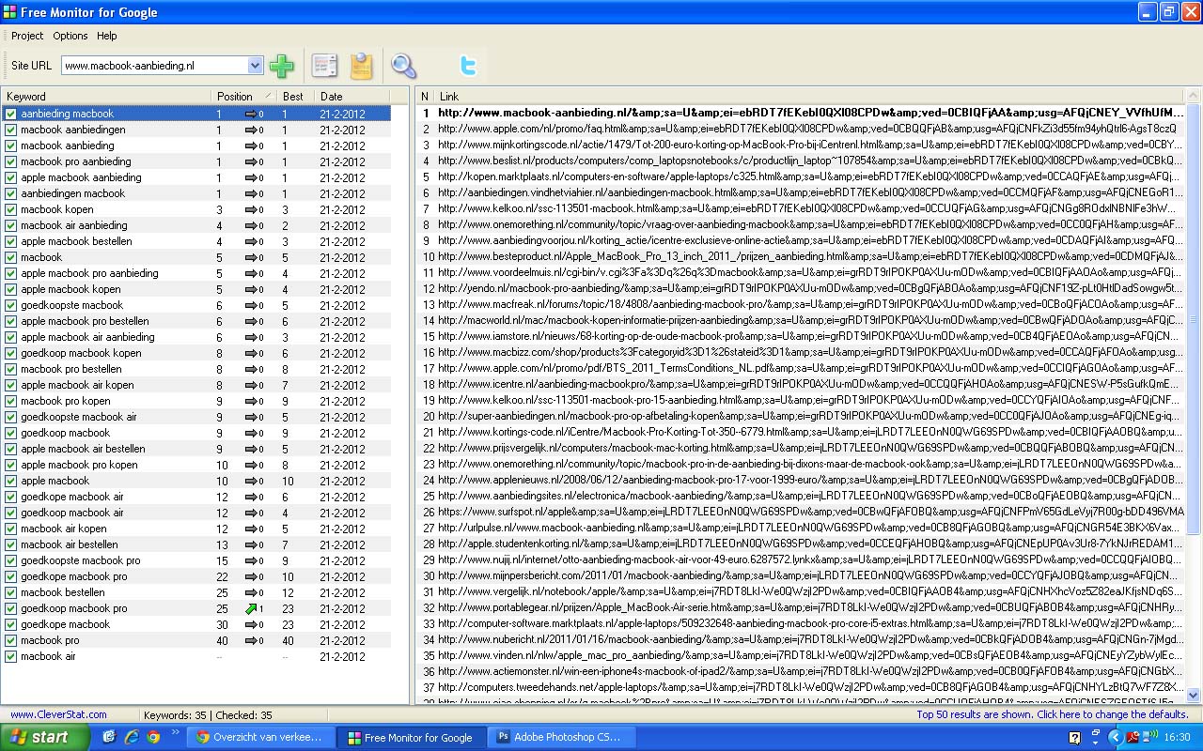Toggle 'goedkope macbook' checkbox
This screenshot has height=751, width=1203.
click(11, 624)
